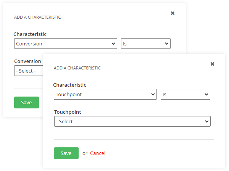Click chevron arrow on front dialog 'Is' field
This screenshot has height=171, width=229.
pyautogui.click(x=206, y=94)
